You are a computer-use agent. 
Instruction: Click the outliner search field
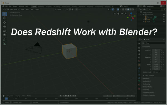coord(155,9)
